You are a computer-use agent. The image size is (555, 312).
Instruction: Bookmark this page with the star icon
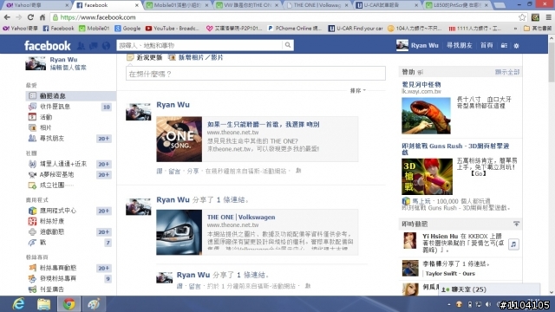pyautogui.click(x=522, y=17)
